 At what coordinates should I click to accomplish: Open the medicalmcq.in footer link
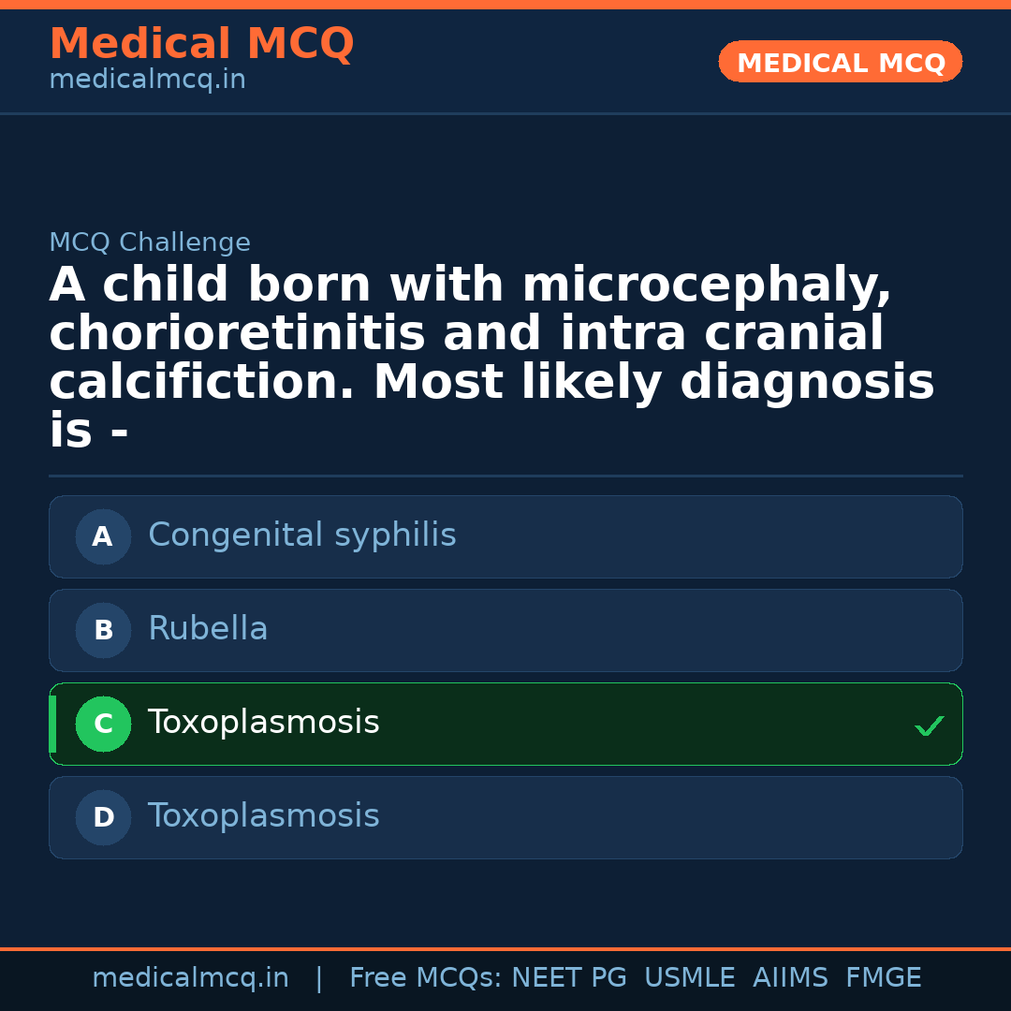tap(191, 976)
